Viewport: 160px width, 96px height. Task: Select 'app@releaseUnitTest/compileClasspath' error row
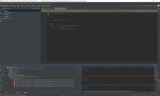click(x=44, y=86)
